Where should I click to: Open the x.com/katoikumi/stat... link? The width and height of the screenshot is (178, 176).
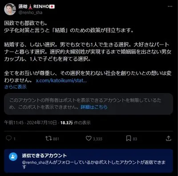[x=61, y=80]
